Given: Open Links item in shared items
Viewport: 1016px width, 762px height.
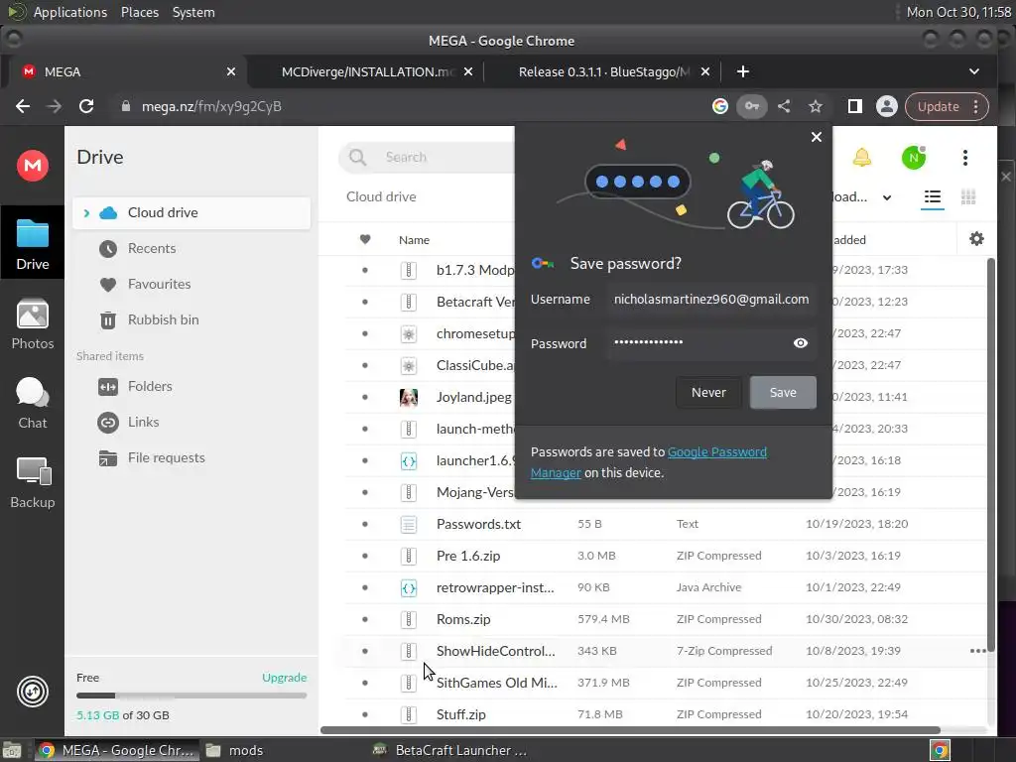Looking at the screenshot, I should [x=143, y=422].
